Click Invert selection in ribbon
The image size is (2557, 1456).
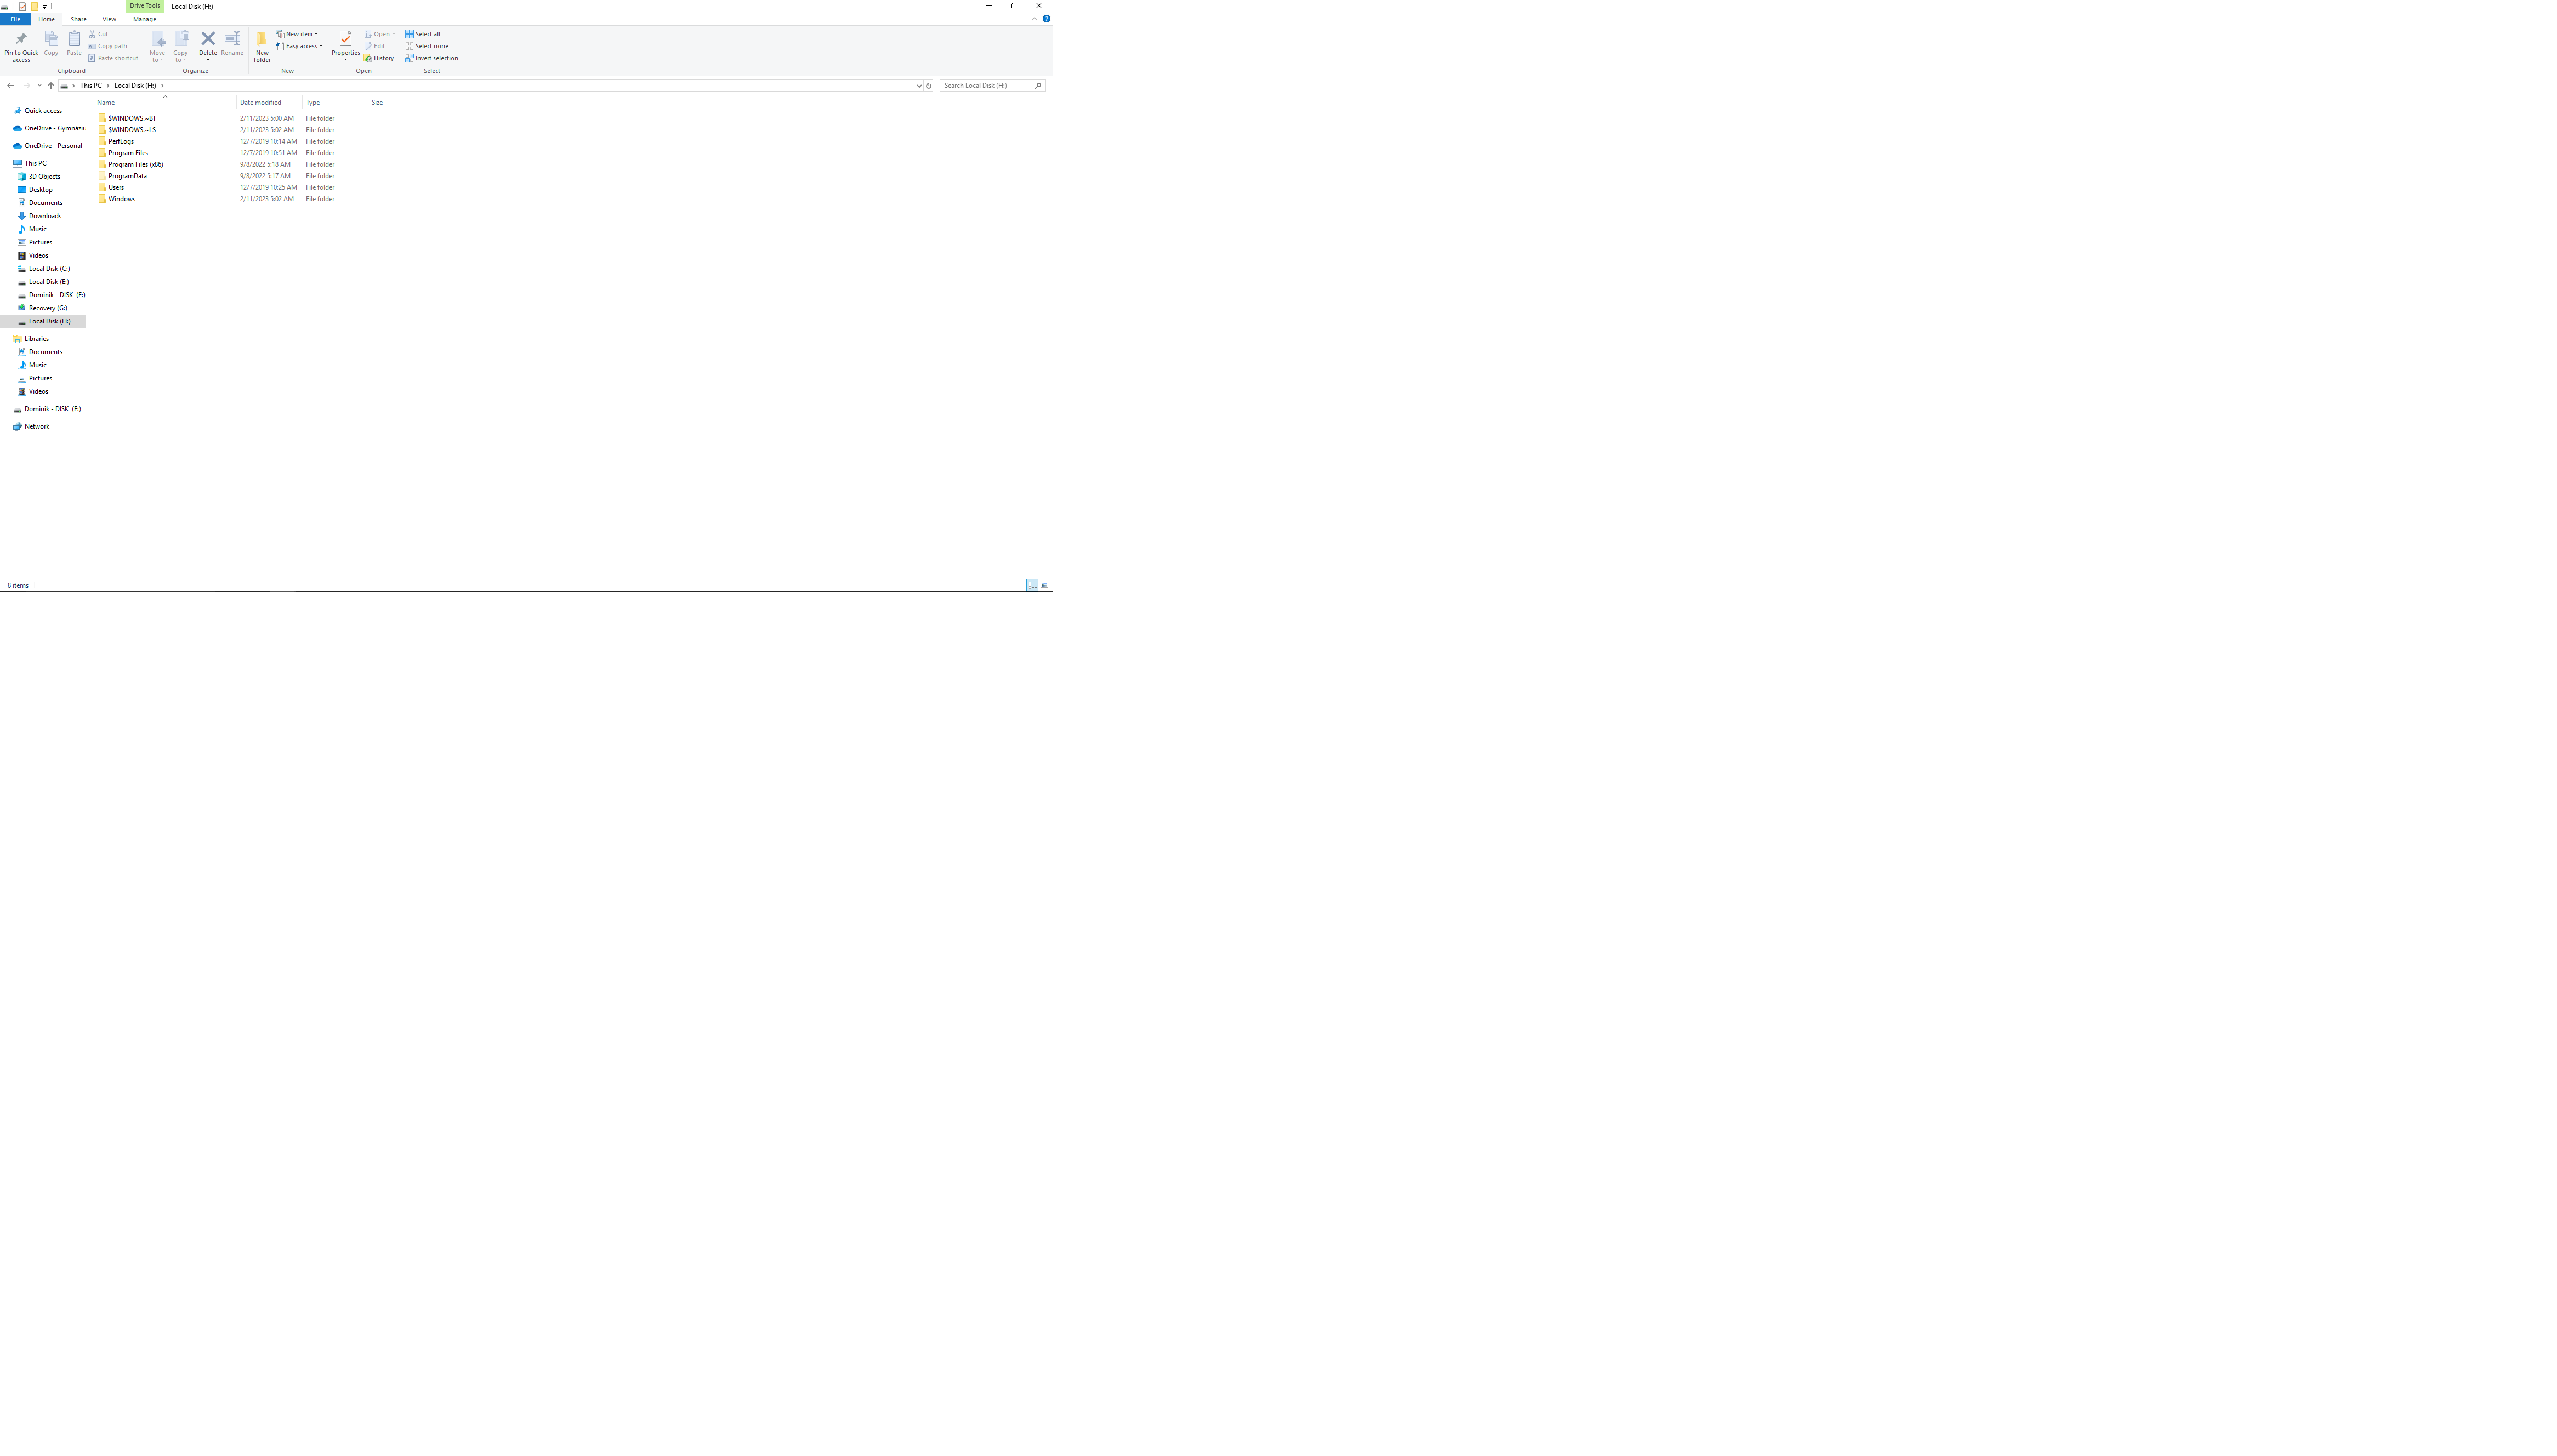click(x=432, y=58)
